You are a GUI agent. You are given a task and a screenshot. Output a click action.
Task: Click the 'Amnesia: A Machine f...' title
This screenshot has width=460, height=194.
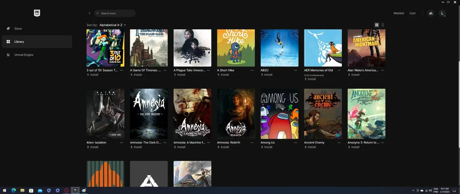coord(189,142)
